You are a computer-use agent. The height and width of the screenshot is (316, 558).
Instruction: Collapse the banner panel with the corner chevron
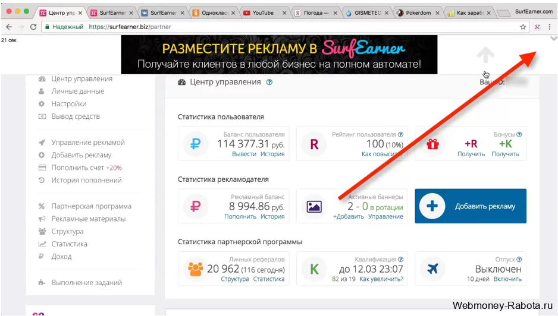553,39
